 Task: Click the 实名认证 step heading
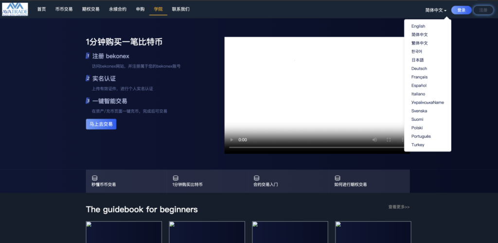104,78
